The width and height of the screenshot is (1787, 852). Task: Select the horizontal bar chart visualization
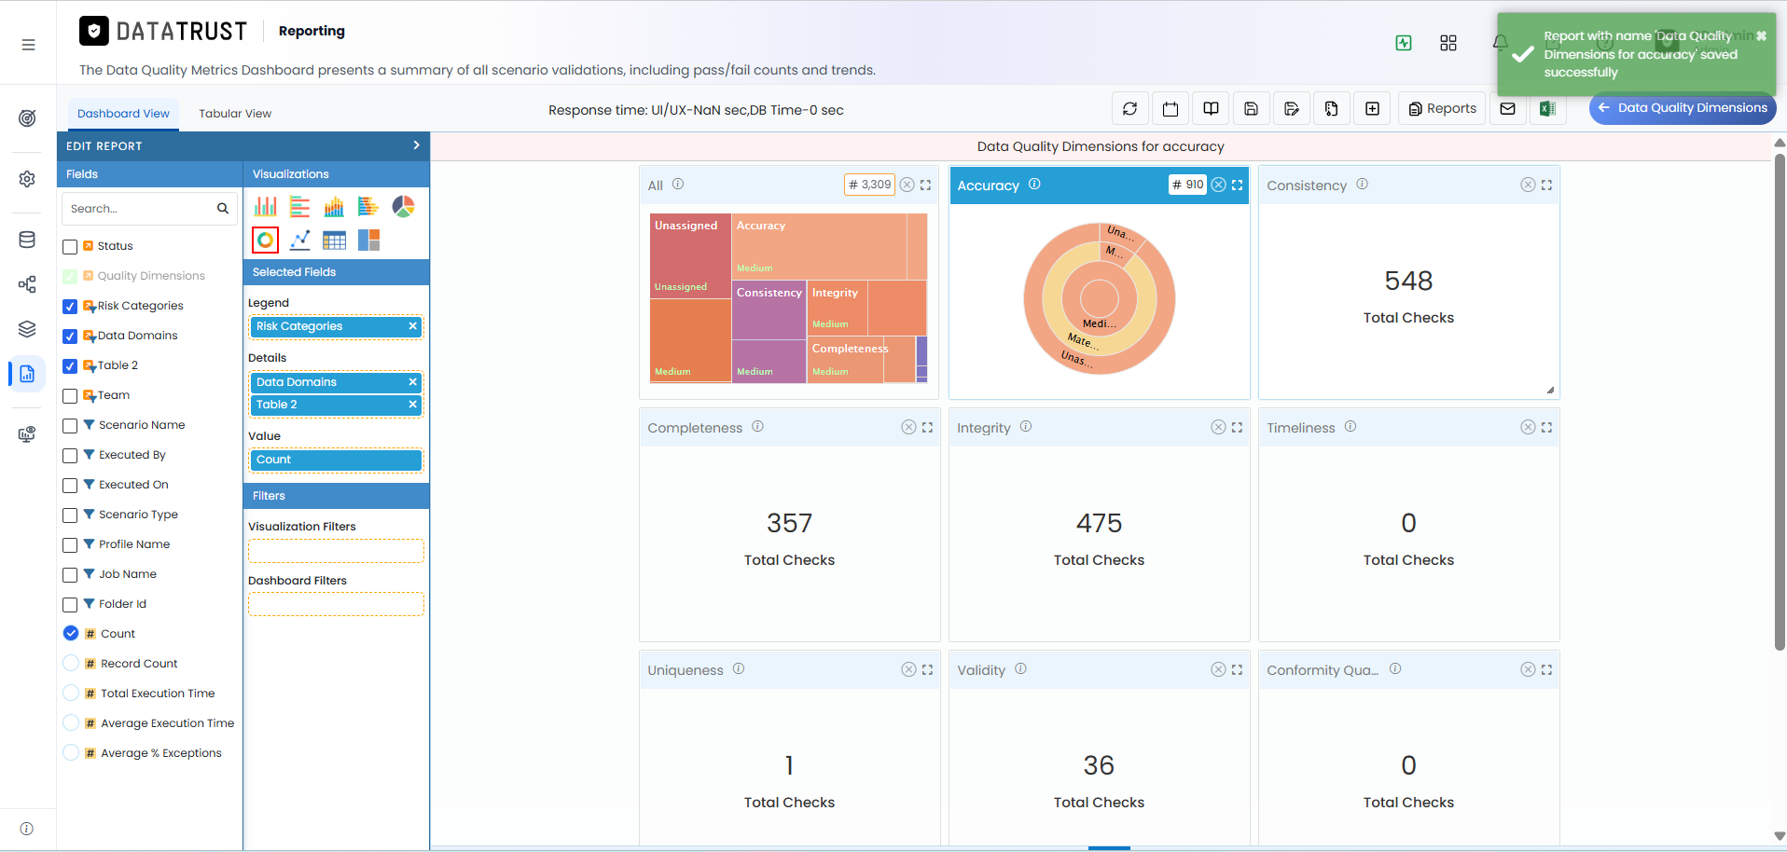[299, 207]
